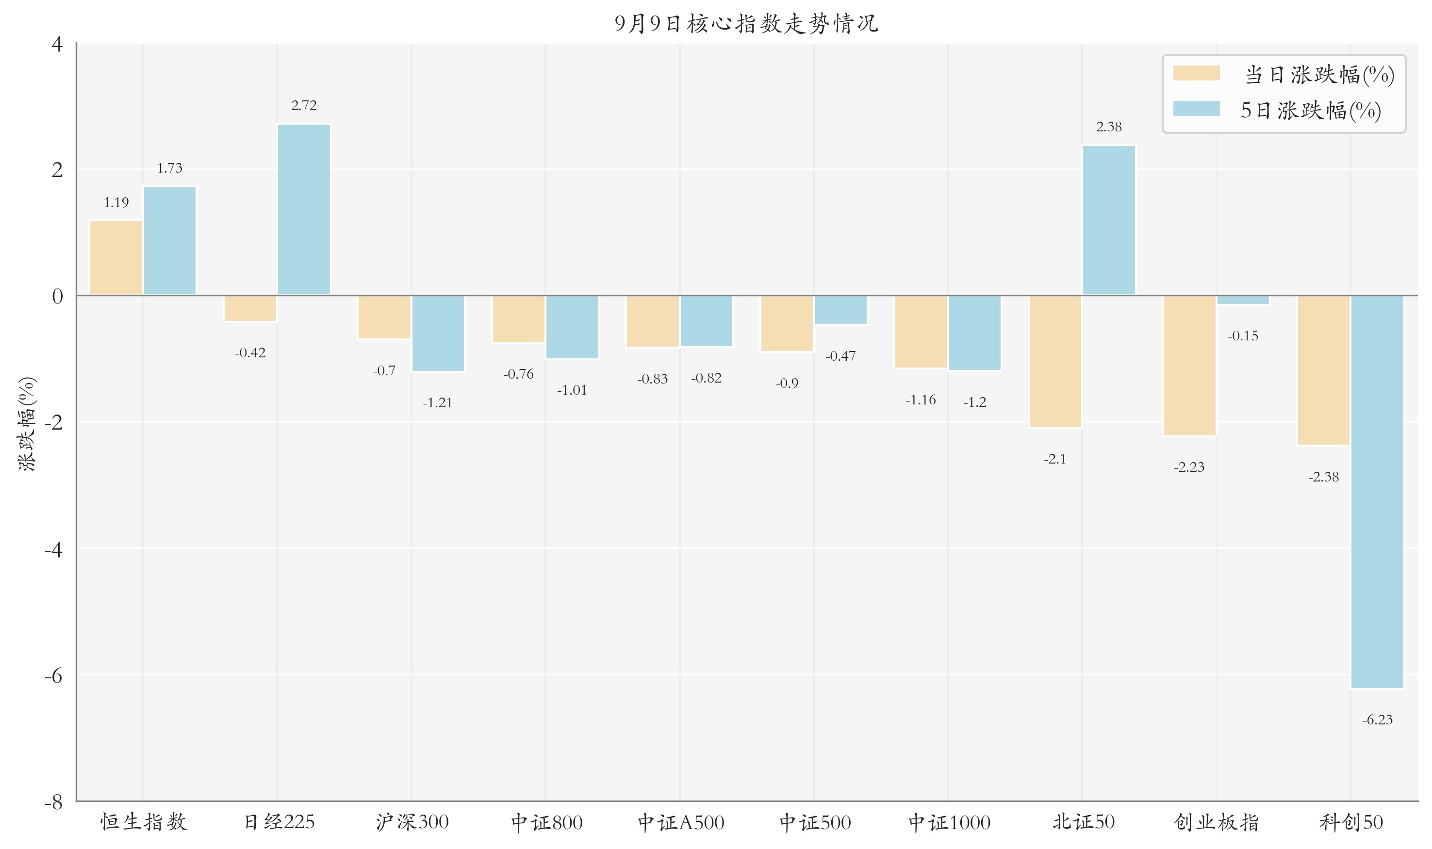Image resolution: width=1432 pixels, height=849 pixels.
Task: Click the y-axis title 涨跌幅(%)
Action: pyautogui.click(x=28, y=423)
